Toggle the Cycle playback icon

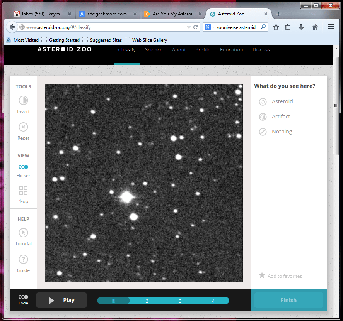pos(23,297)
